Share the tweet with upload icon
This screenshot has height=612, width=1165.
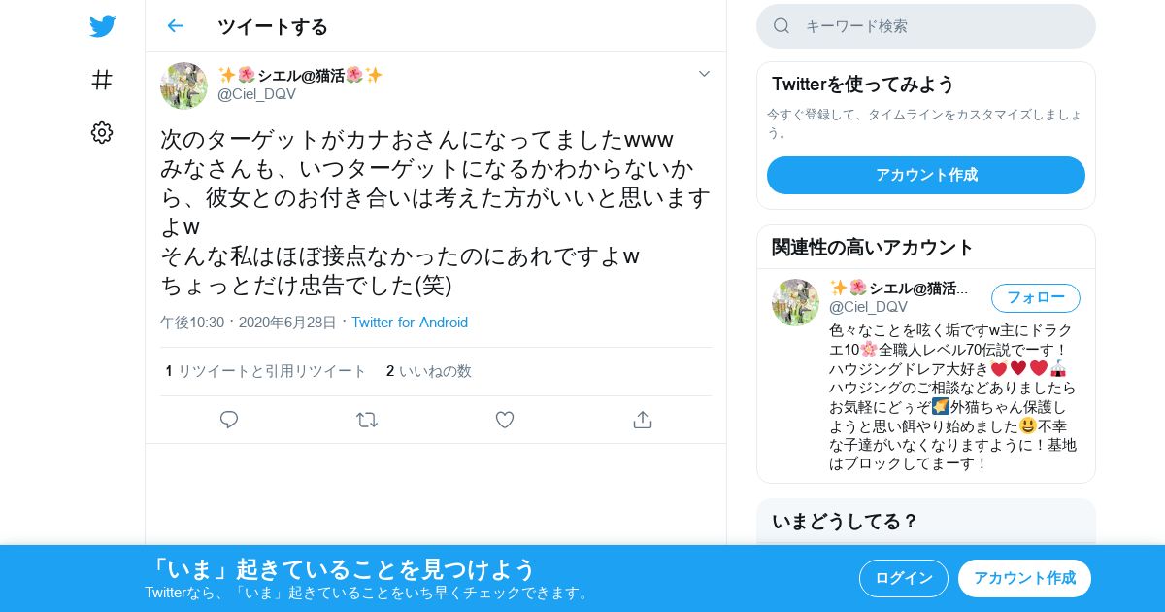coord(642,420)
